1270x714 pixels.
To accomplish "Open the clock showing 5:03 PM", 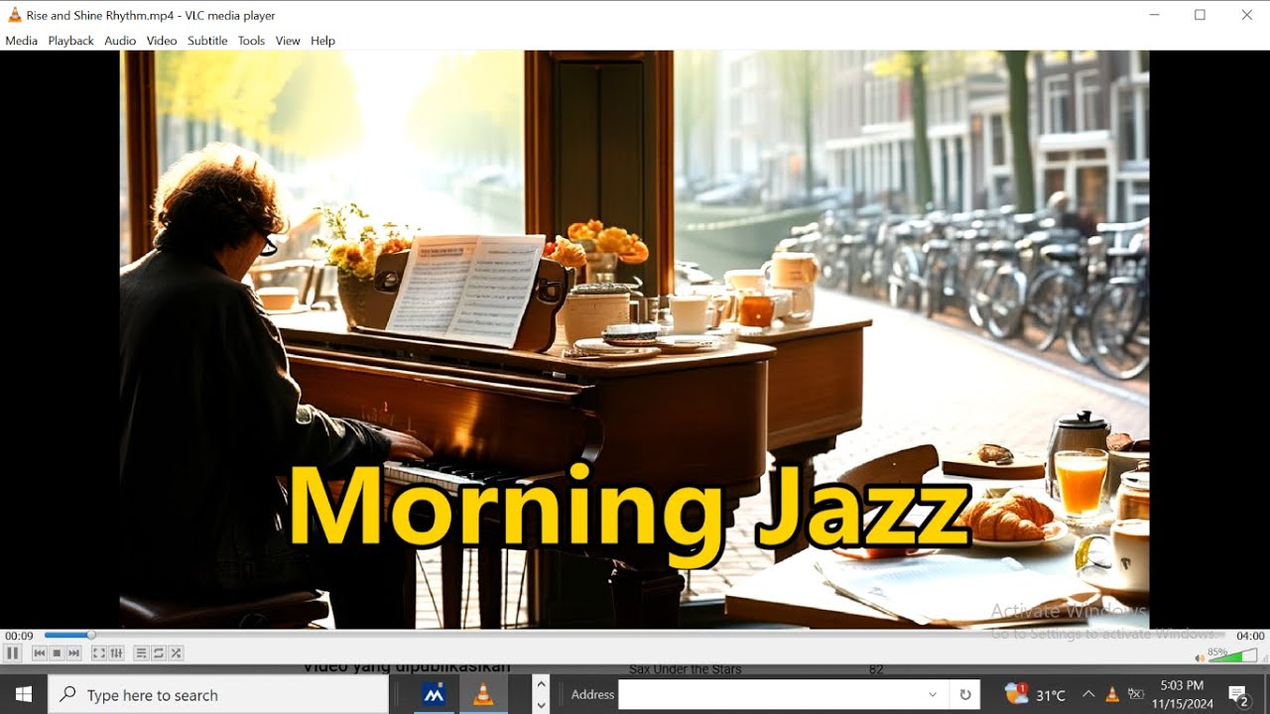I will (x=1182, y=694).
